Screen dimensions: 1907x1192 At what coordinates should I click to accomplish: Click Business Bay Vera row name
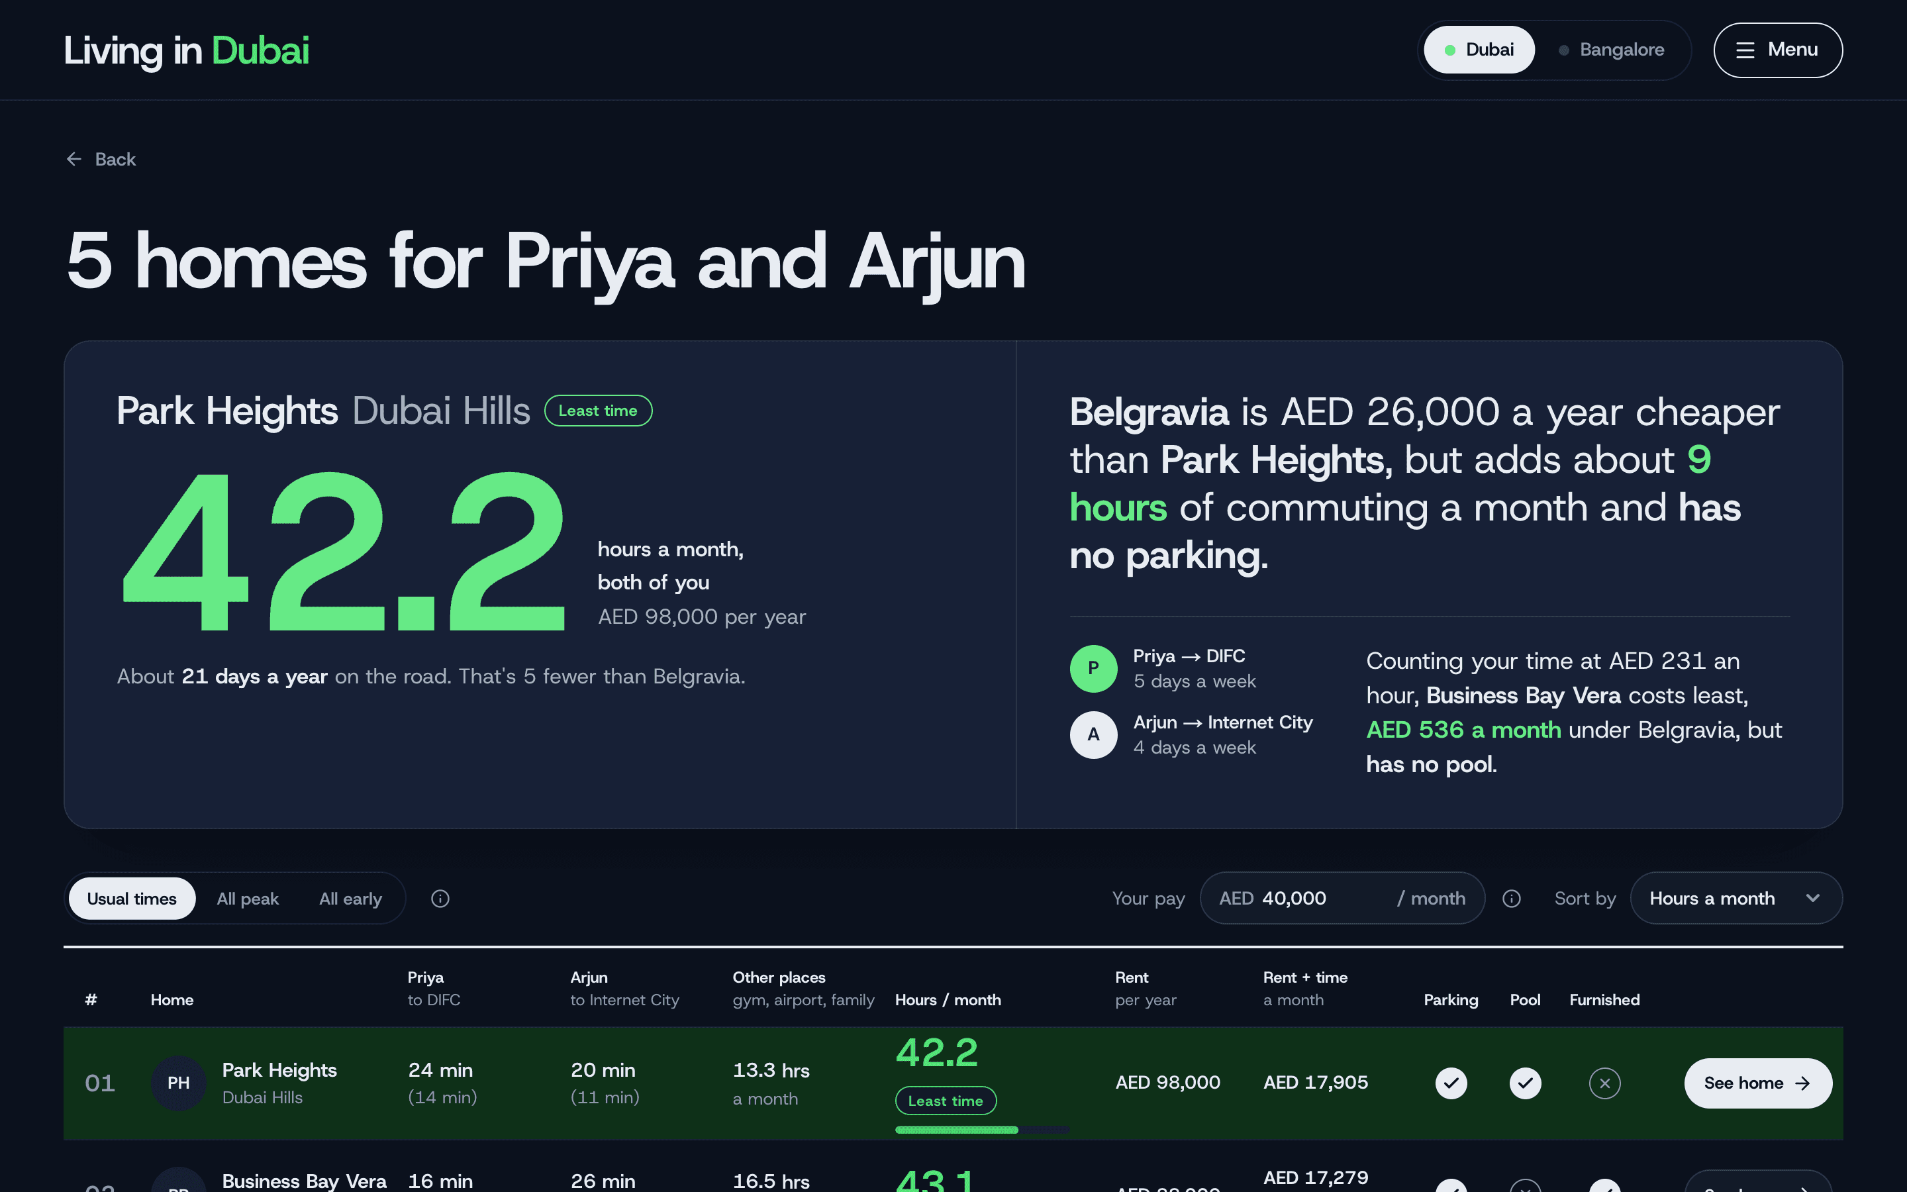coord(304,1181)
